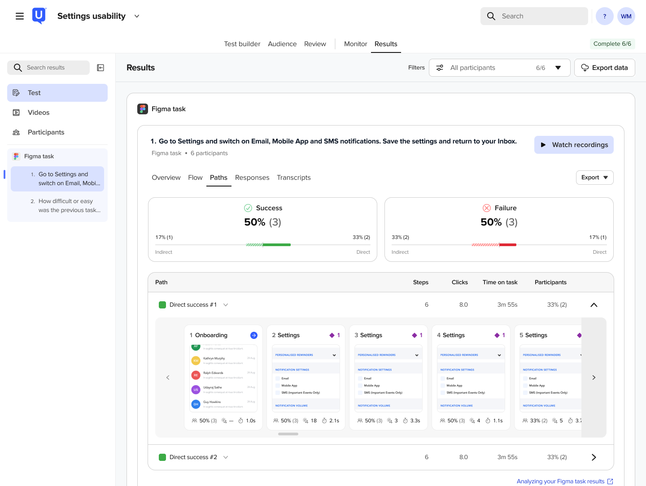Screen dimensions: 646x486
Task: Open the Settings usability project dropdown
Action: pos(137,16)
